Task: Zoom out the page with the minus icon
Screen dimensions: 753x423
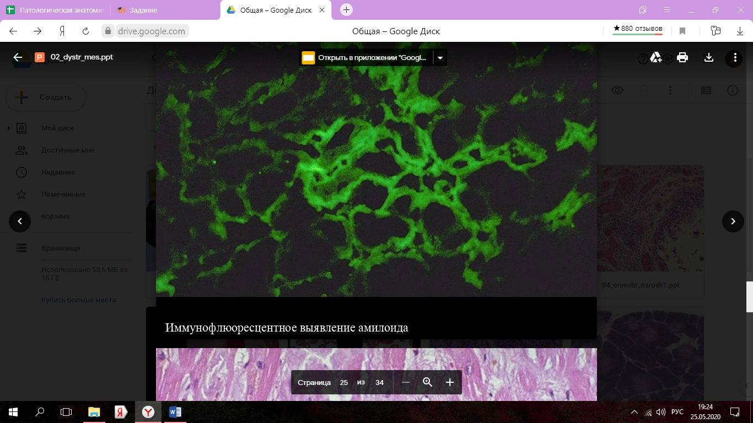Action: [x=406, y=382]
